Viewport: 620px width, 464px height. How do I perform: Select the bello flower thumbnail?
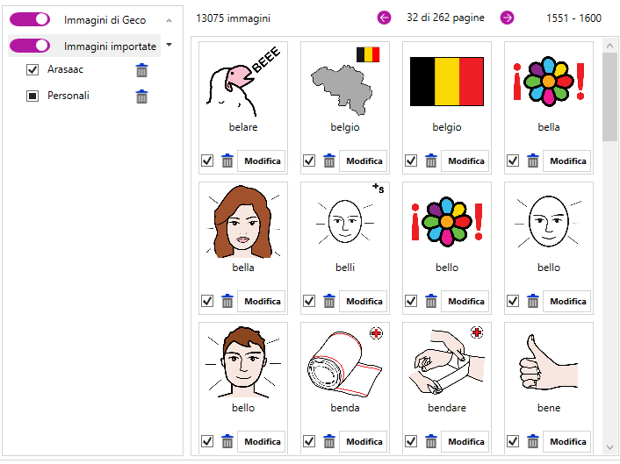tap(446, 222)
